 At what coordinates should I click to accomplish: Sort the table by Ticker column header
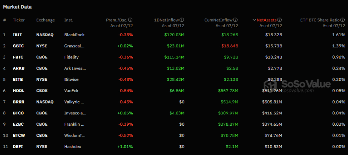pyautogui.click(x=19, y=20)
